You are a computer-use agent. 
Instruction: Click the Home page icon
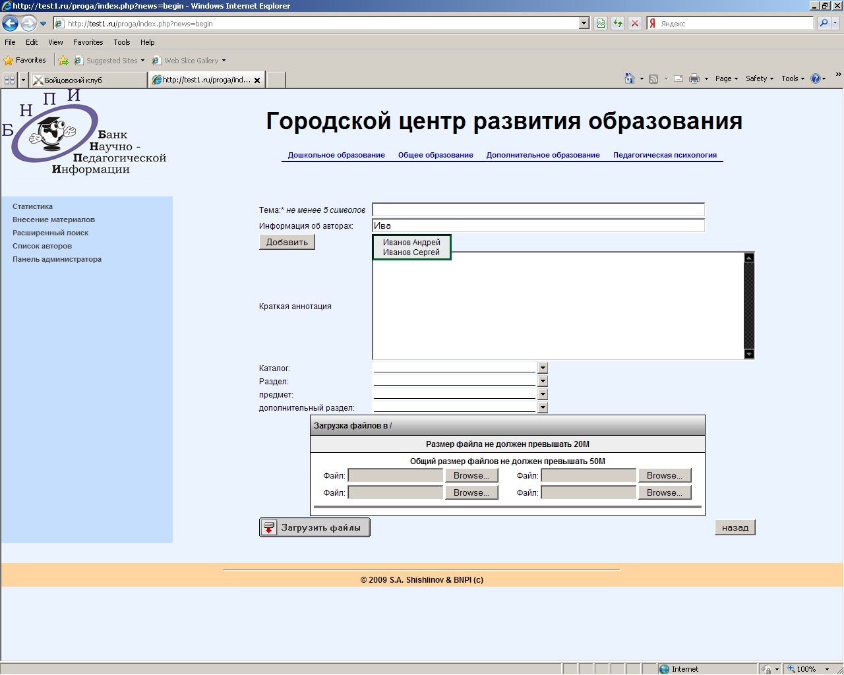click(x=630, y=78)
